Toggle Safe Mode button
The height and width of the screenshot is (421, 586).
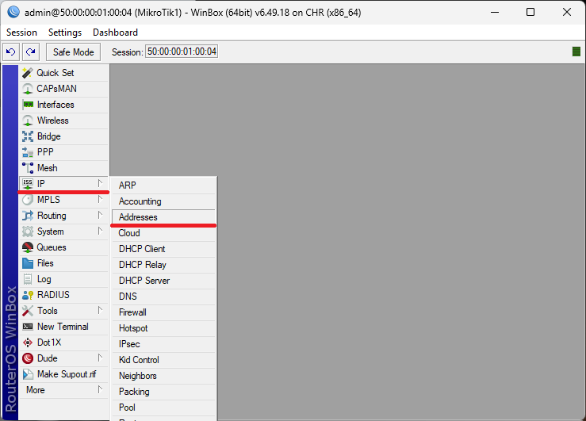(x=73, y=52)
